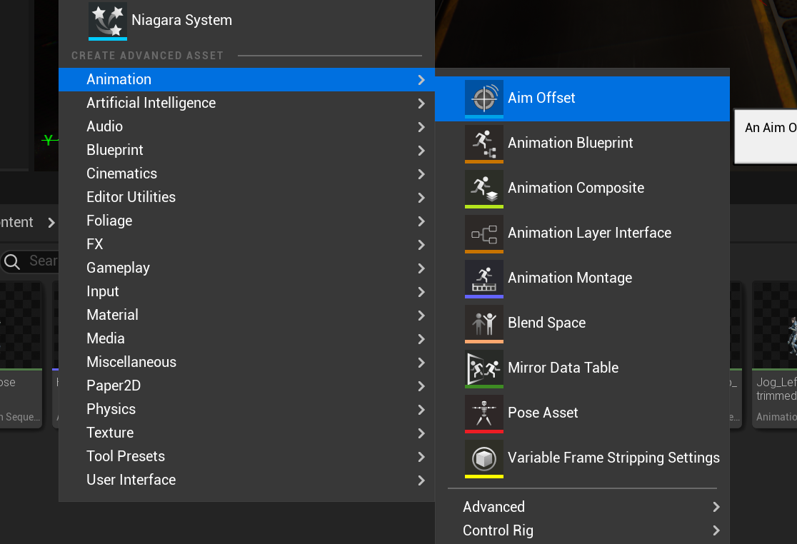Click the Animation Layer Interface icon
Screen dimensions: 797x544
[484, 233]
